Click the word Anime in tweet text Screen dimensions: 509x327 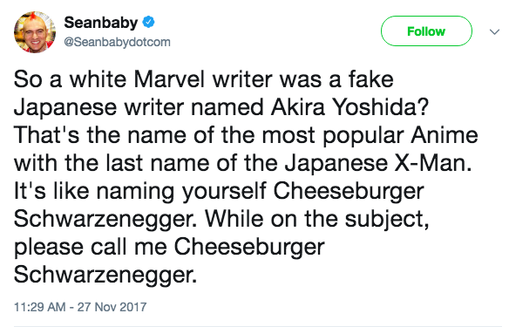(x=445, y=135)
